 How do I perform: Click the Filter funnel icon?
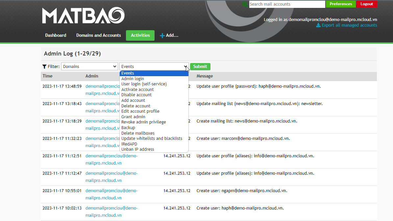pos(44,67)
